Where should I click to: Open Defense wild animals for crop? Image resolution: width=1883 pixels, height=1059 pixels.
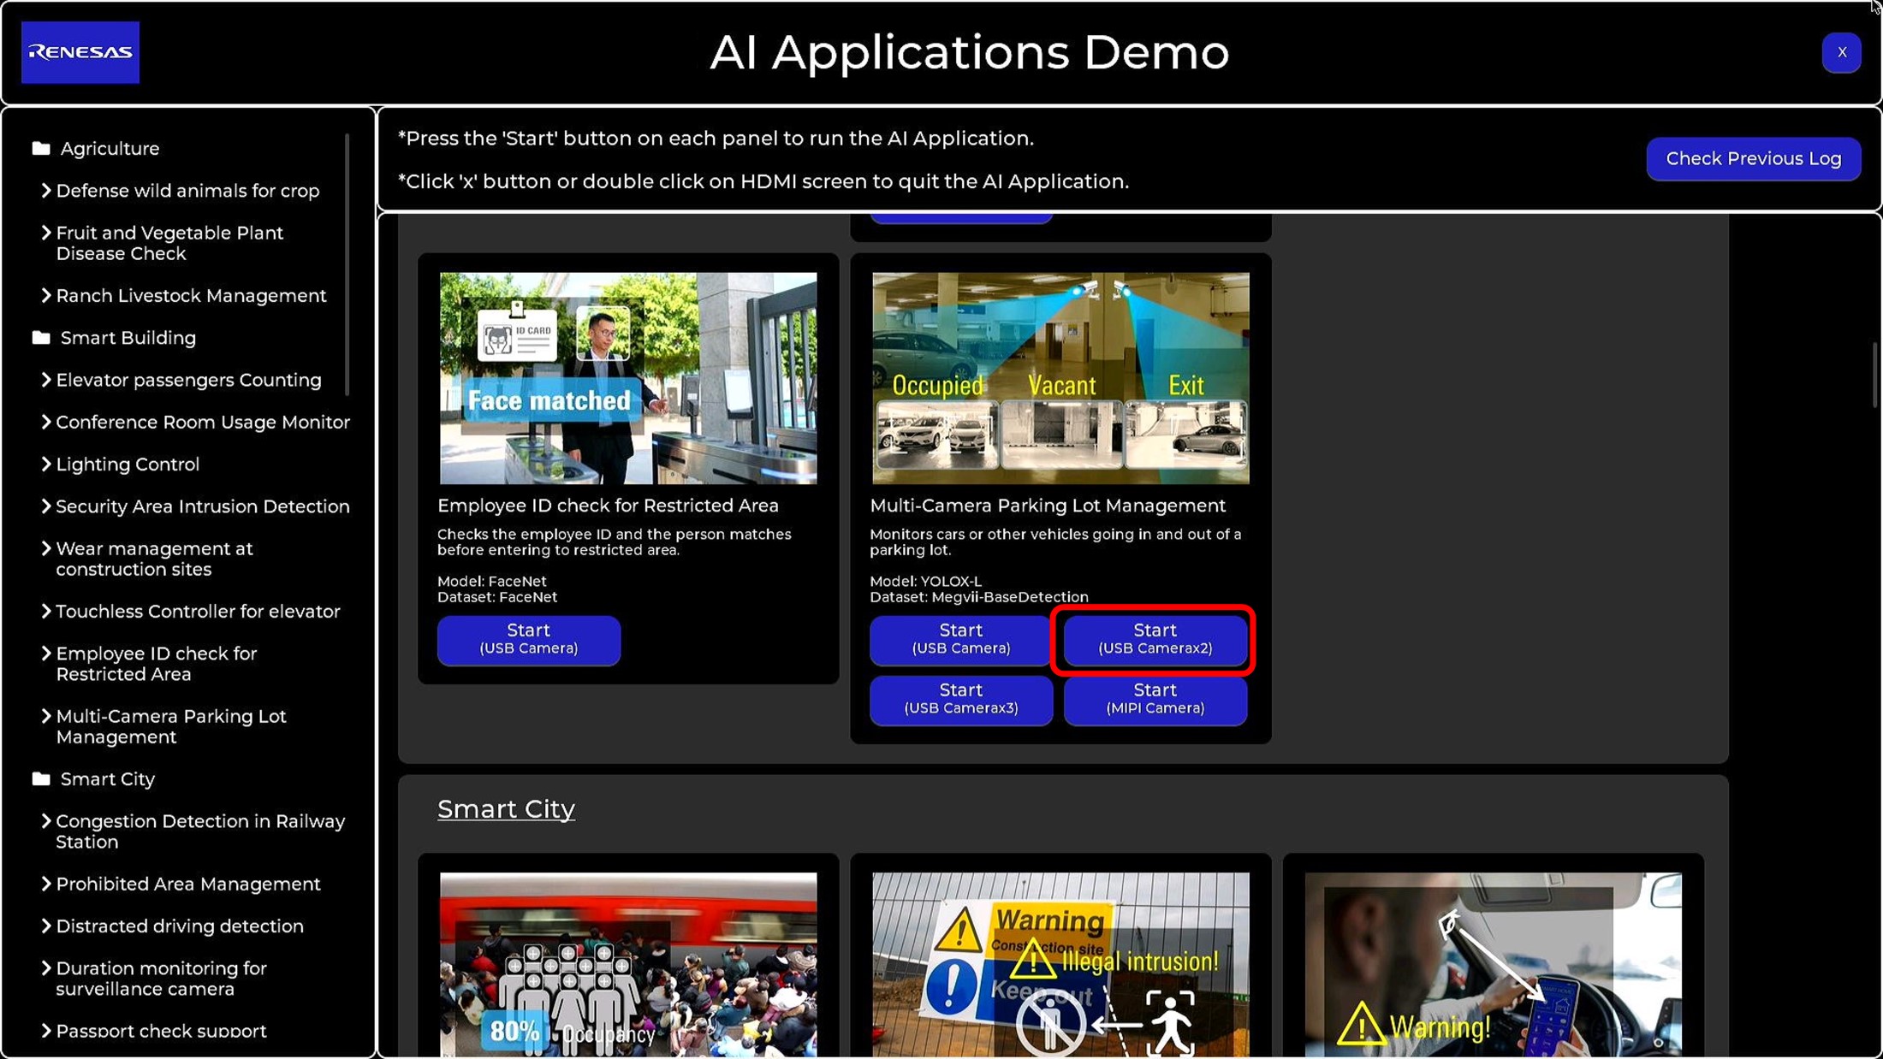187,191
